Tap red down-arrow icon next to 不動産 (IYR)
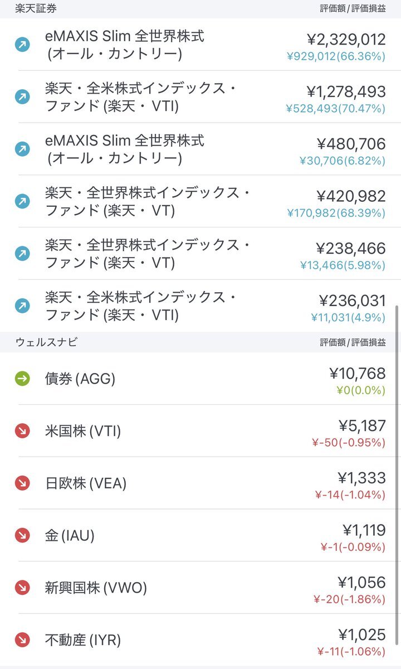401x669 pixels. tap(22, 639)
